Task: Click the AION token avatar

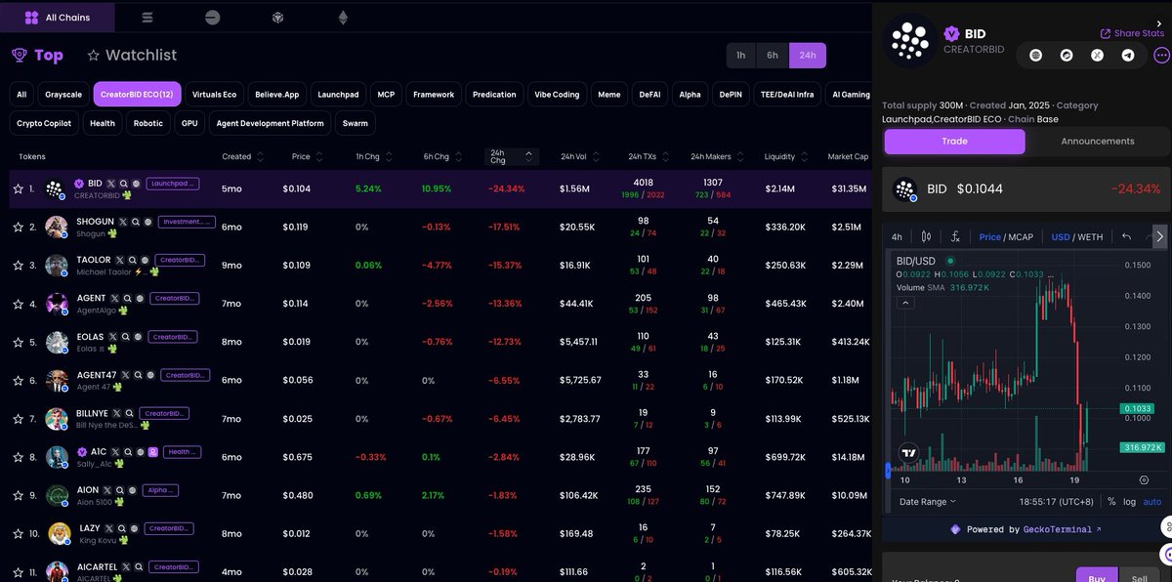Action: pyautogui.click(x=57, y=495)
